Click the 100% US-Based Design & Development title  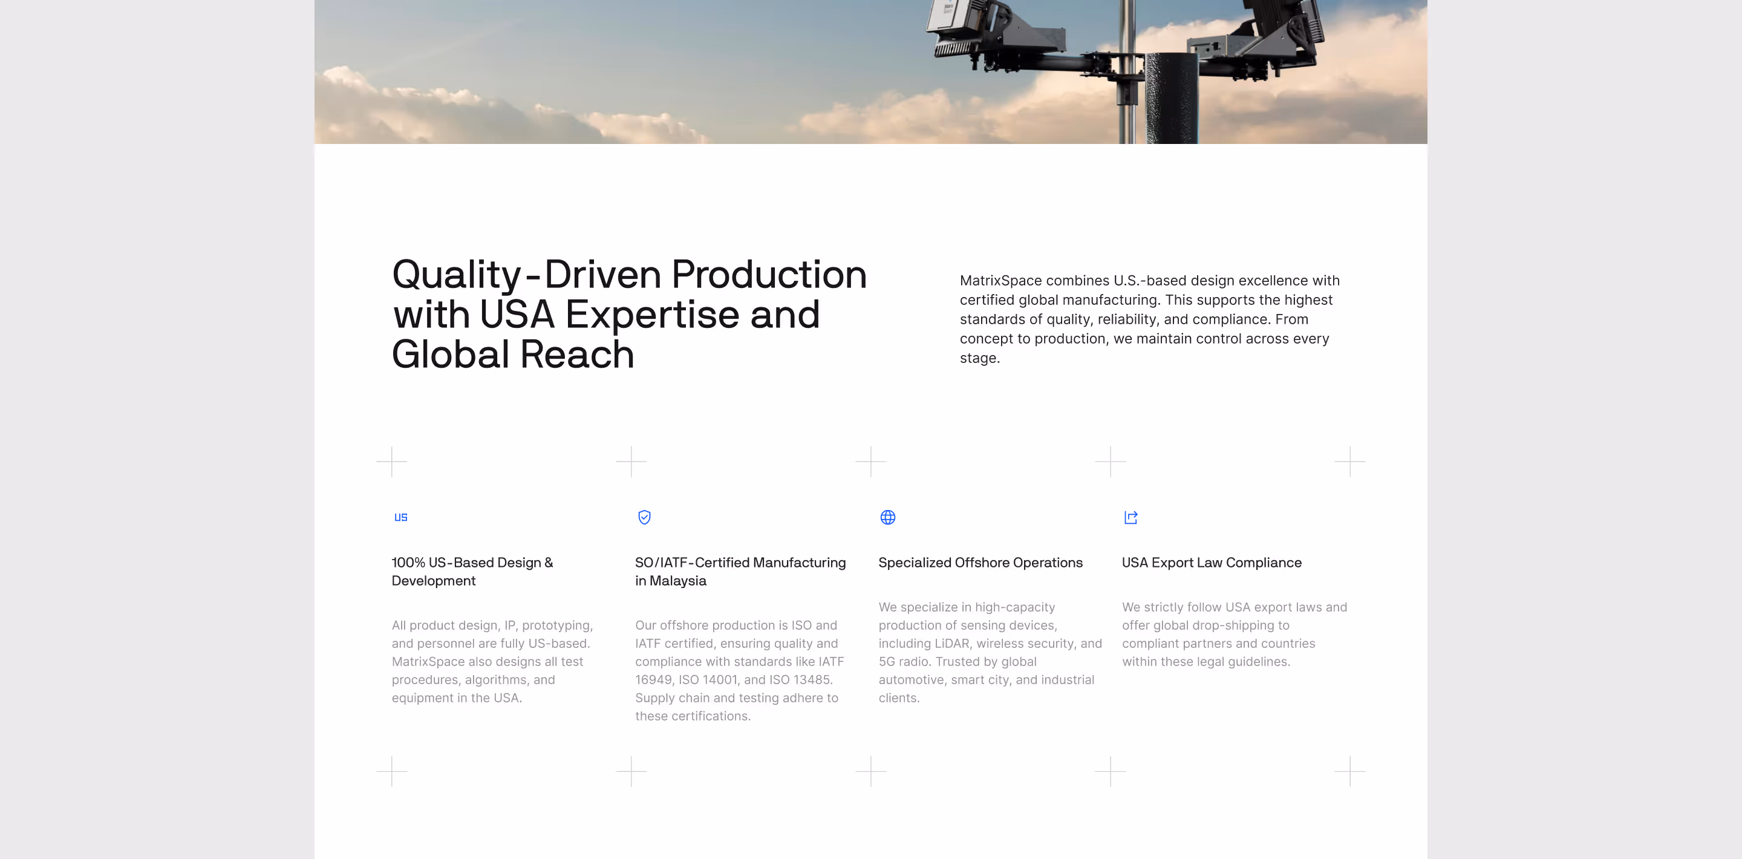(472, 572)
